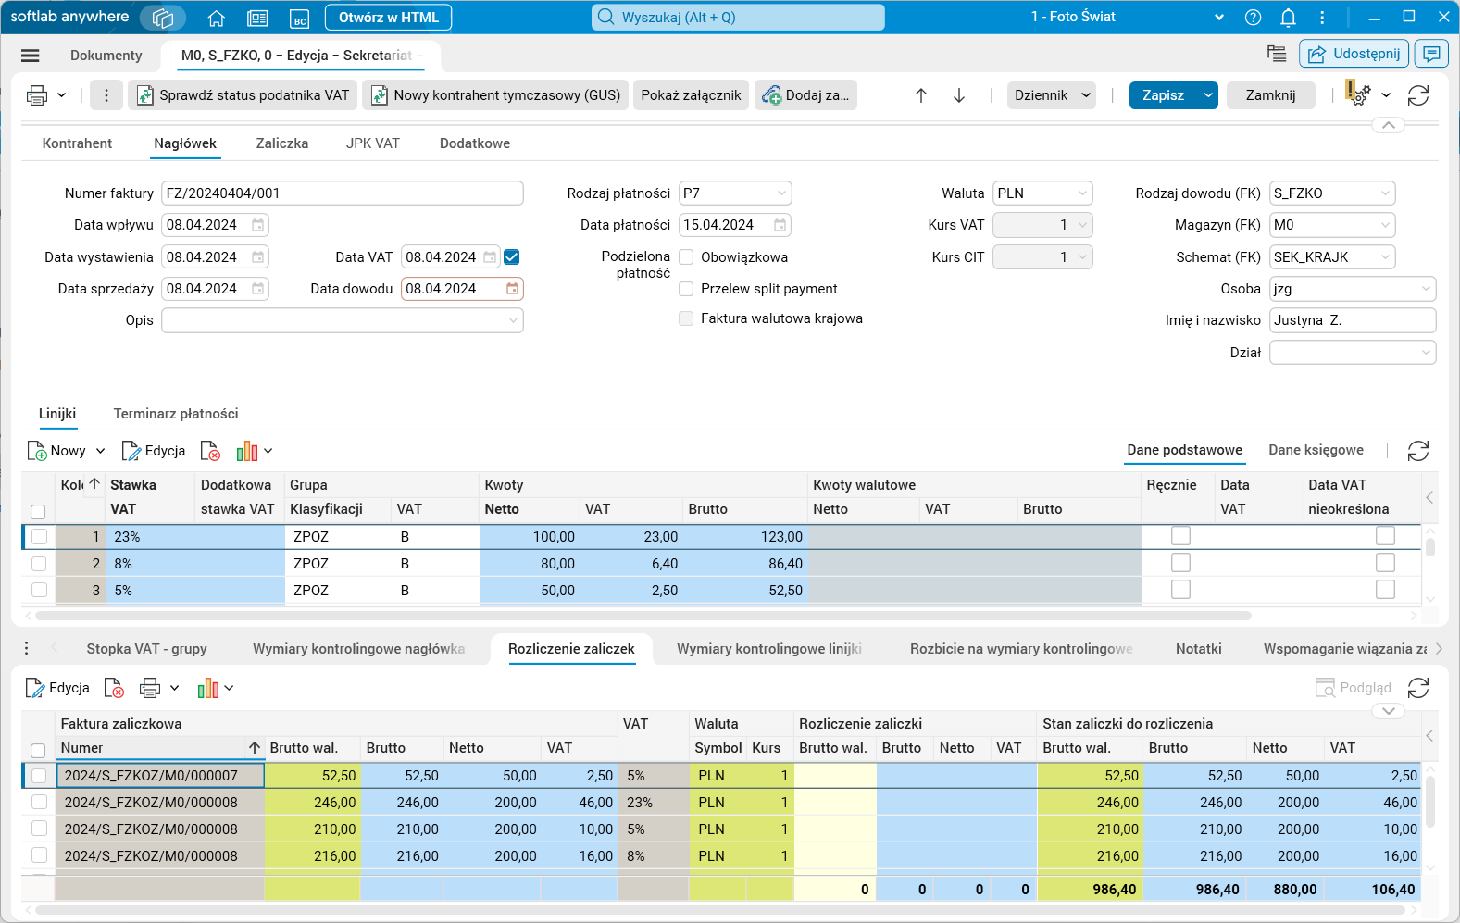
Task: Click the print icon in top toolbar
Action: pyautogui.click(x=37, y=95)
